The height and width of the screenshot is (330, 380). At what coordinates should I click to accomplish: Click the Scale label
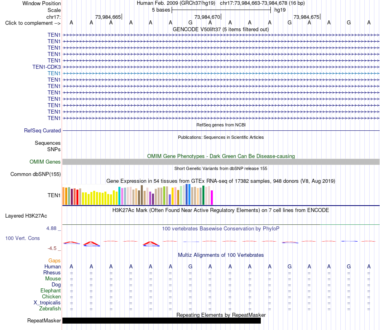(54, 10)
